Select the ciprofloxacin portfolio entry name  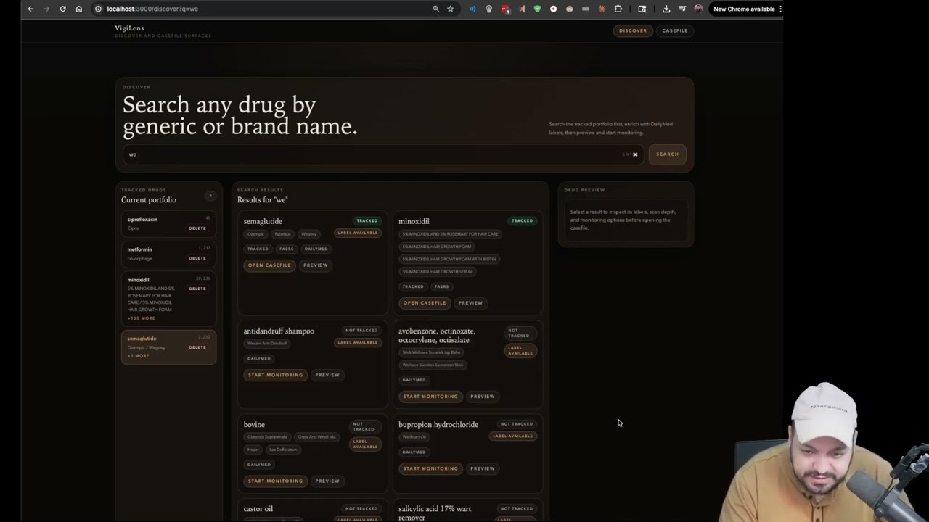point(142,220)
